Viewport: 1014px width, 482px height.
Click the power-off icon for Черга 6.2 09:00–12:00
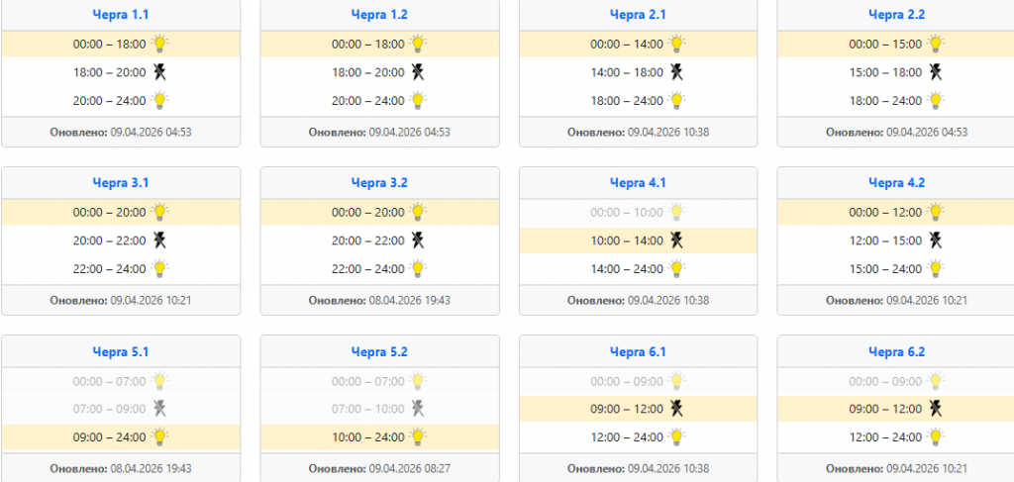click(936, 409)
